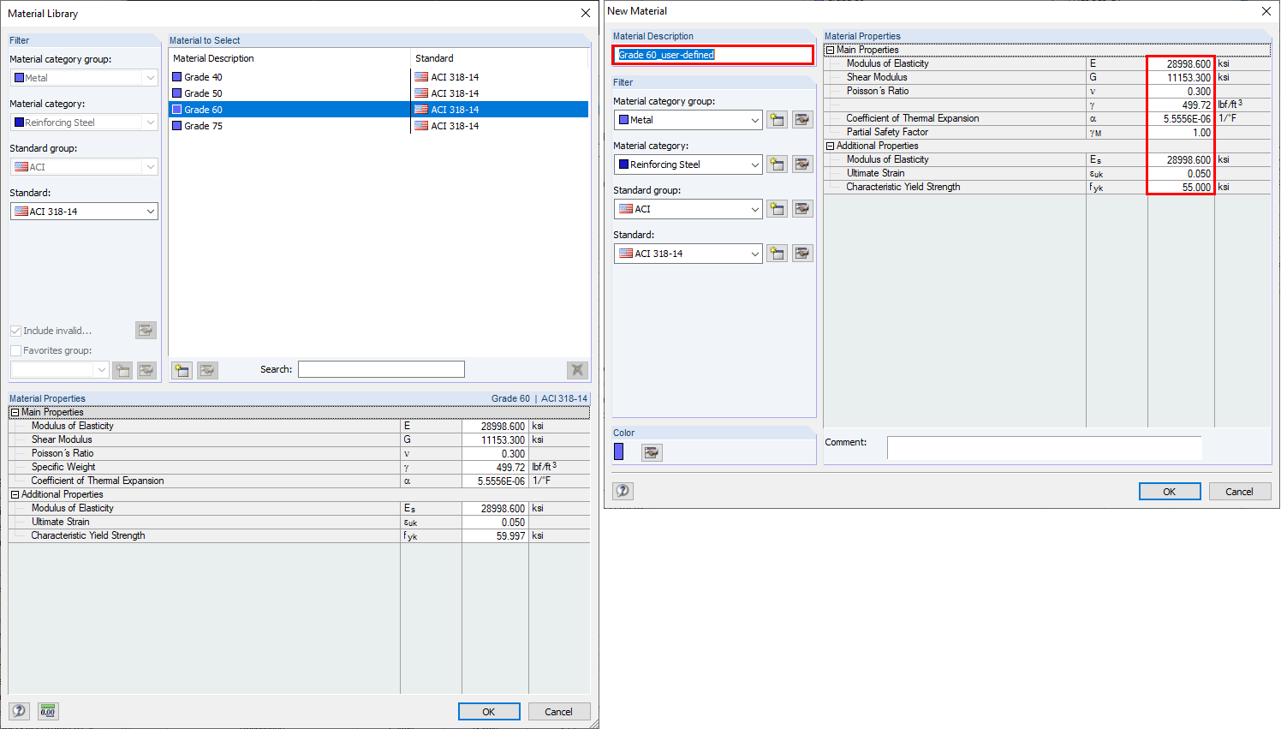Collapse the Main Properties section

pos(829,49)
